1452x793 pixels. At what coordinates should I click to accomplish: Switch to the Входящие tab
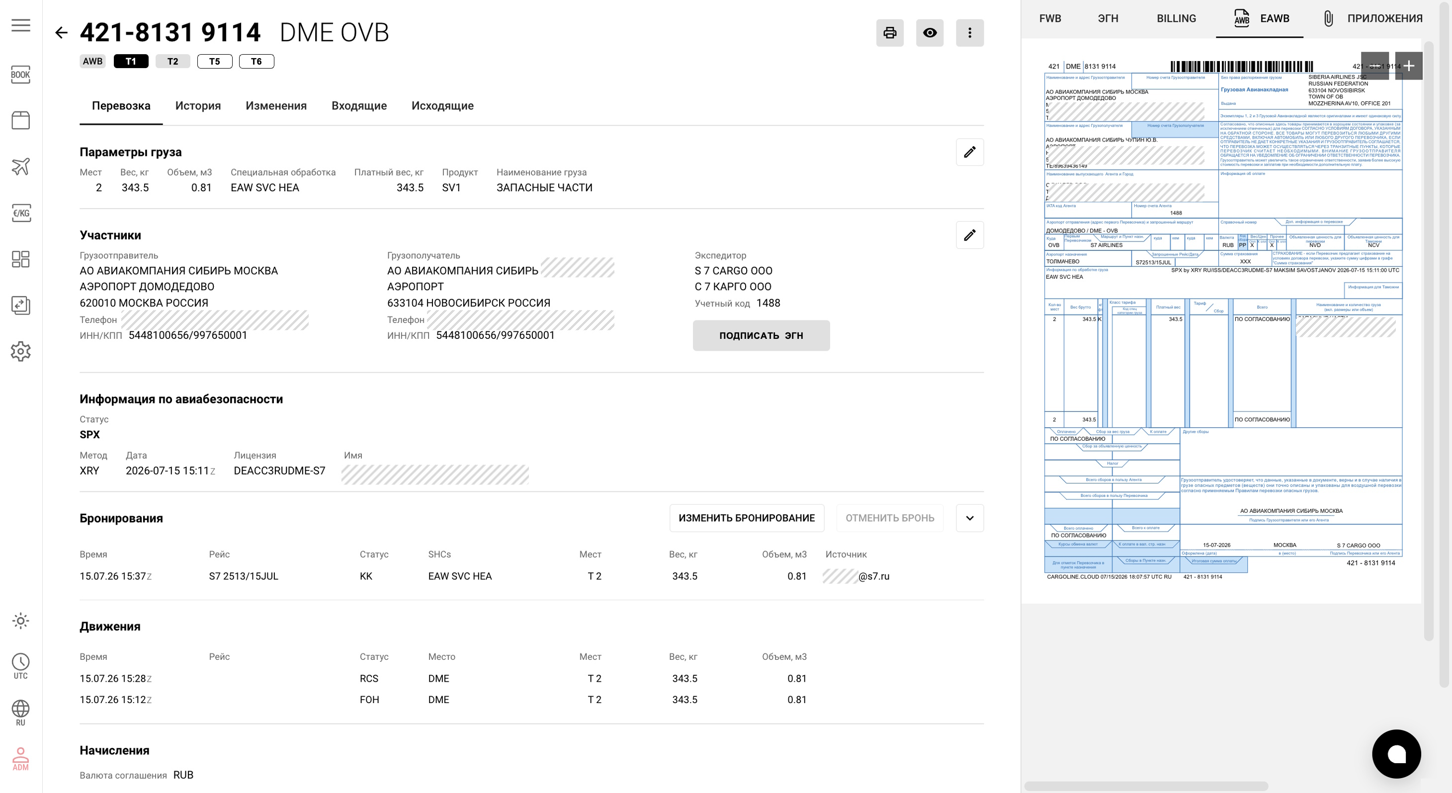click(x=359, y=106)
